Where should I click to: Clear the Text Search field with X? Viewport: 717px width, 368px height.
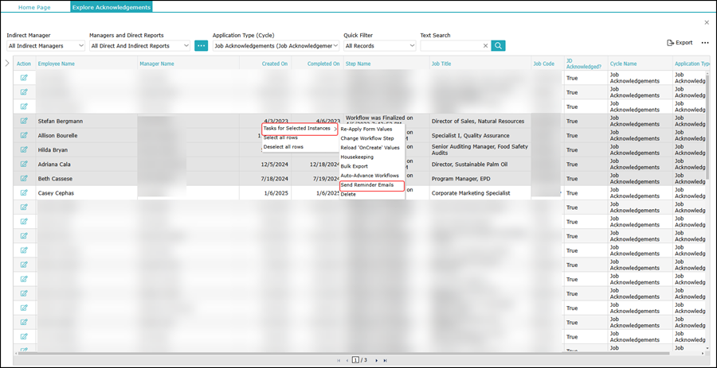pyautogui.click(x=485, y=46)
